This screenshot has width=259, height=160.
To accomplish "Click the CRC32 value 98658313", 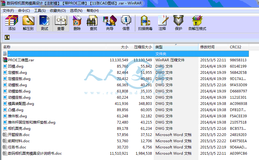I will tap(238, 60).
